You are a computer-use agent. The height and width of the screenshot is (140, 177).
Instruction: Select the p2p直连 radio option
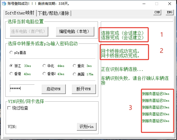point(11,52)
